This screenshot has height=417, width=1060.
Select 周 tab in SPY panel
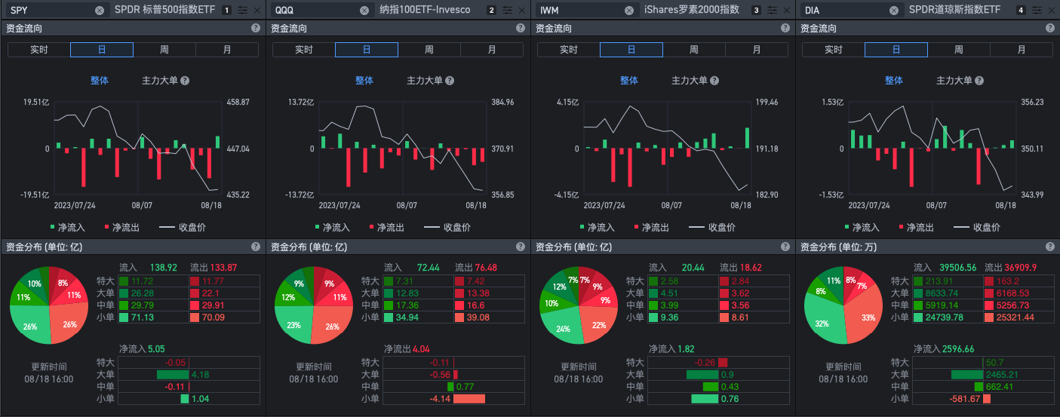(164, 50)
